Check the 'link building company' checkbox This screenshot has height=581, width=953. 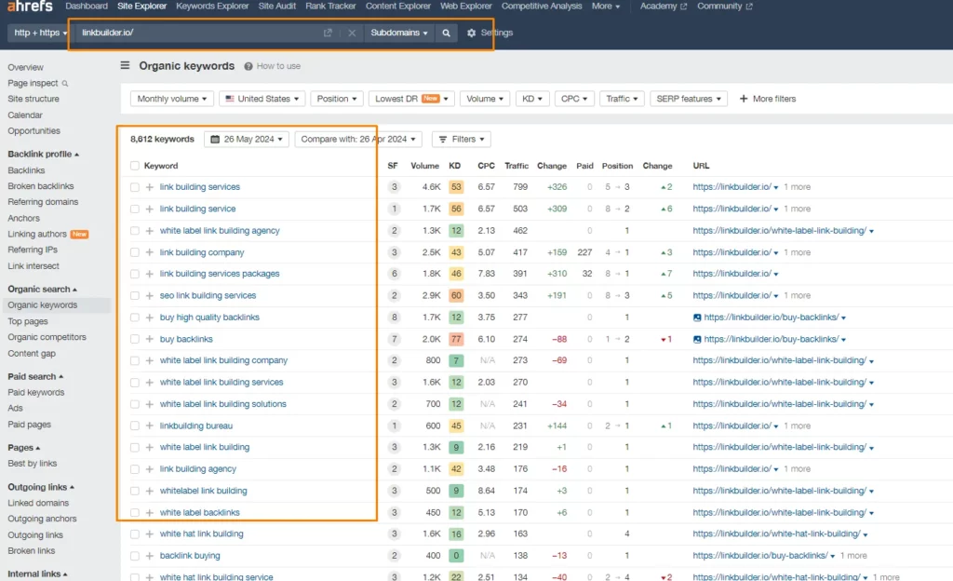[x=135, y=252]
